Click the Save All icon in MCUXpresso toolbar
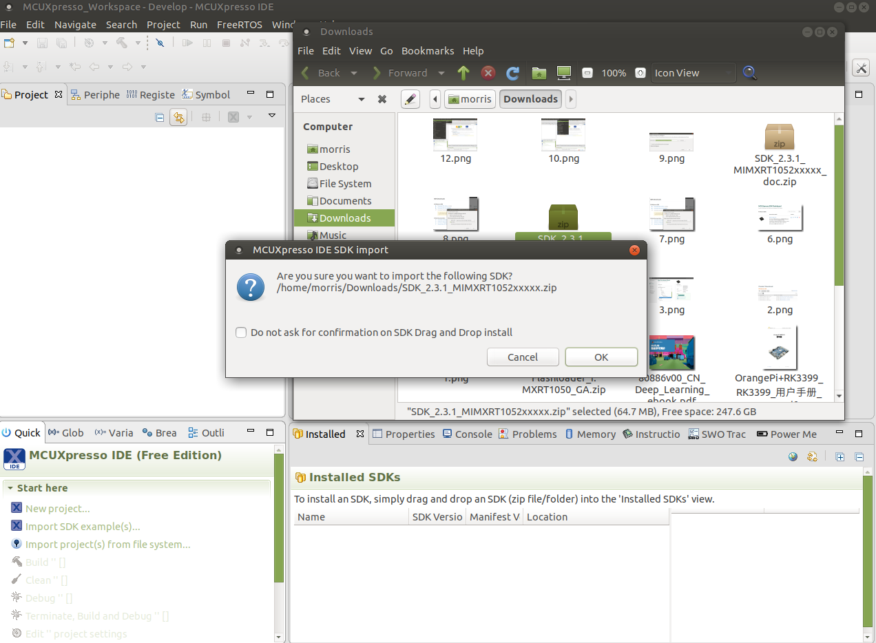The height and width of the screenshot is (643, 876). 61,43
